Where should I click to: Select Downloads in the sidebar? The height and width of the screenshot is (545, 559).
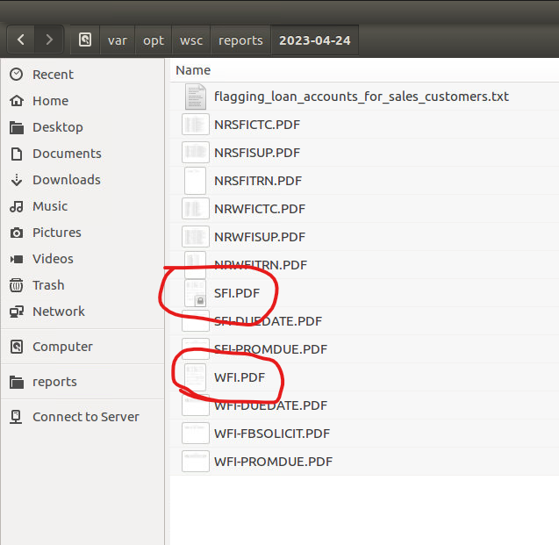[x=66, y=180]
